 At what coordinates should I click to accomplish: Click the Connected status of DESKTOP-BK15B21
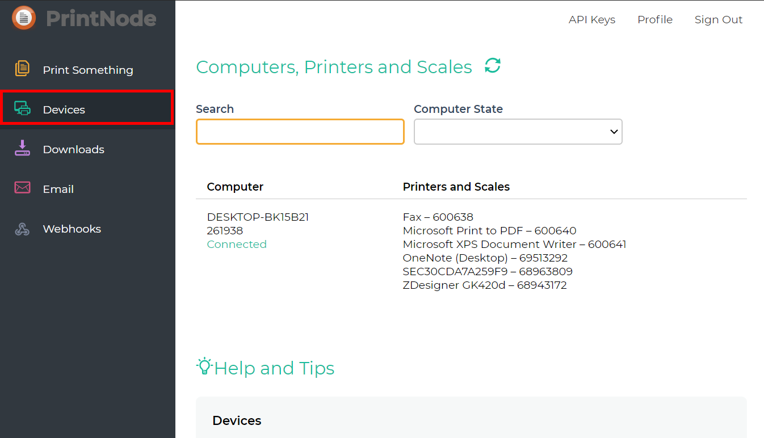pos(237,244)
